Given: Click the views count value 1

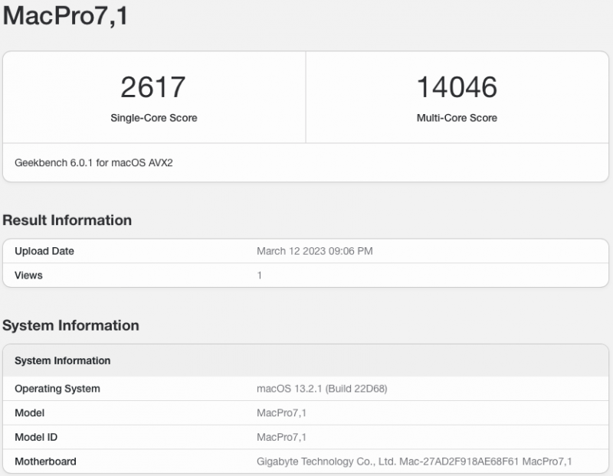Looking at the screenshot, I should (259, 275).
